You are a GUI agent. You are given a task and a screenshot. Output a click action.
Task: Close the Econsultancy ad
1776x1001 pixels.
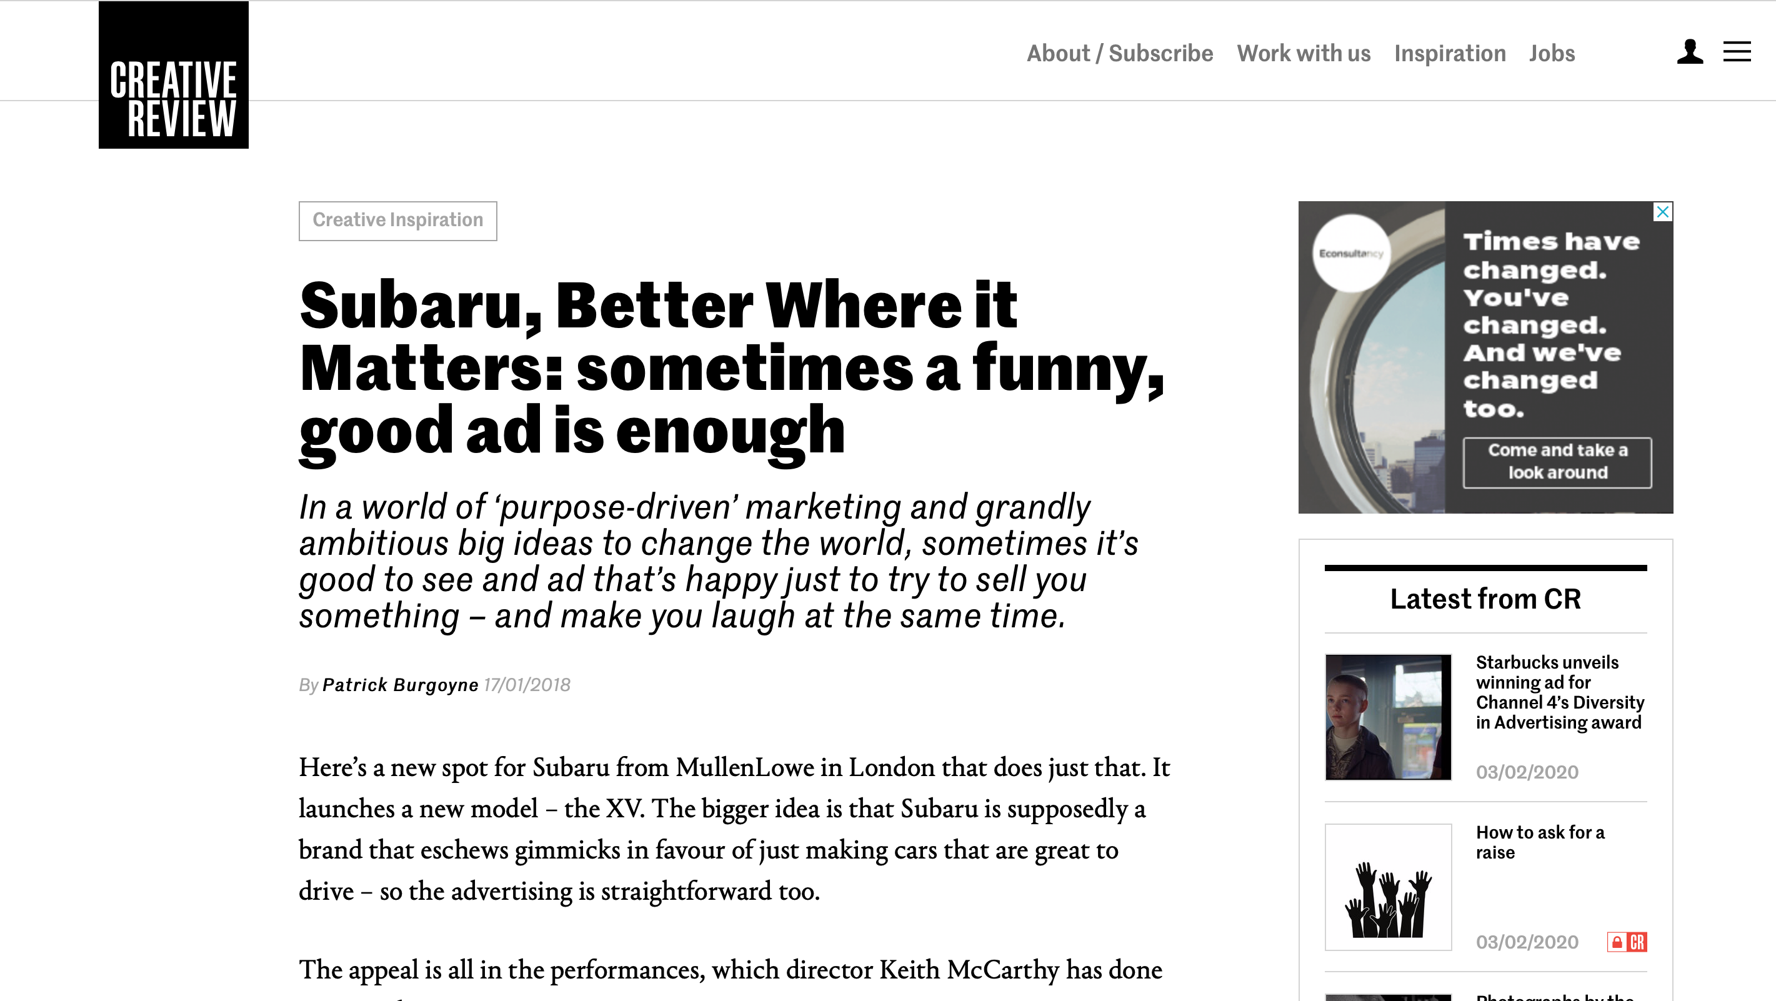coord(1663,212)
